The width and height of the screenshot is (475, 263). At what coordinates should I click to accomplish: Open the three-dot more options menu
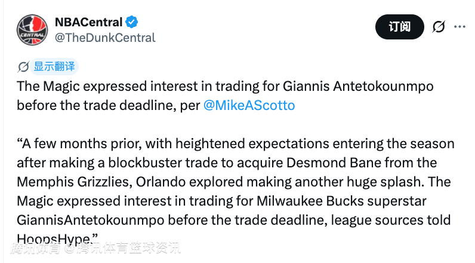(x=459, y=27)
